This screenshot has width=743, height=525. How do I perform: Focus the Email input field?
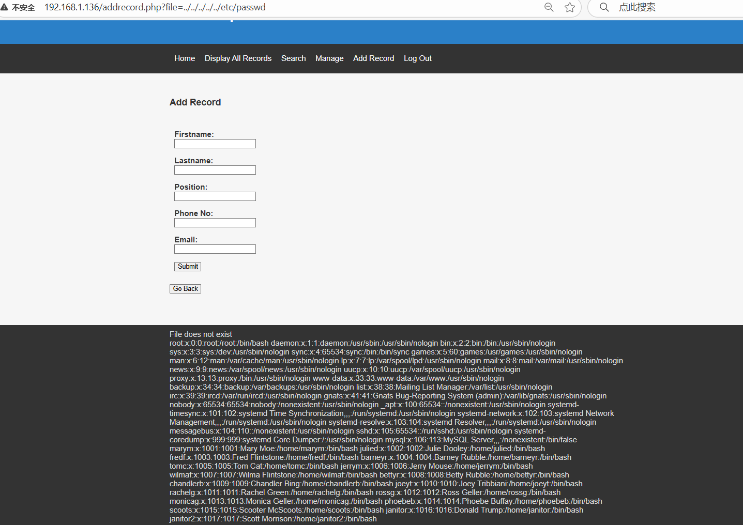[x=215, y=249]
